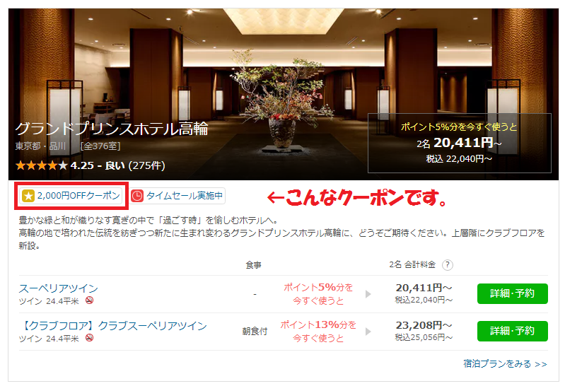This screenshot has height=386, width=565.
Task: Open the 2,000円OFFクーポン badge
Action: (x=71, y=196)
